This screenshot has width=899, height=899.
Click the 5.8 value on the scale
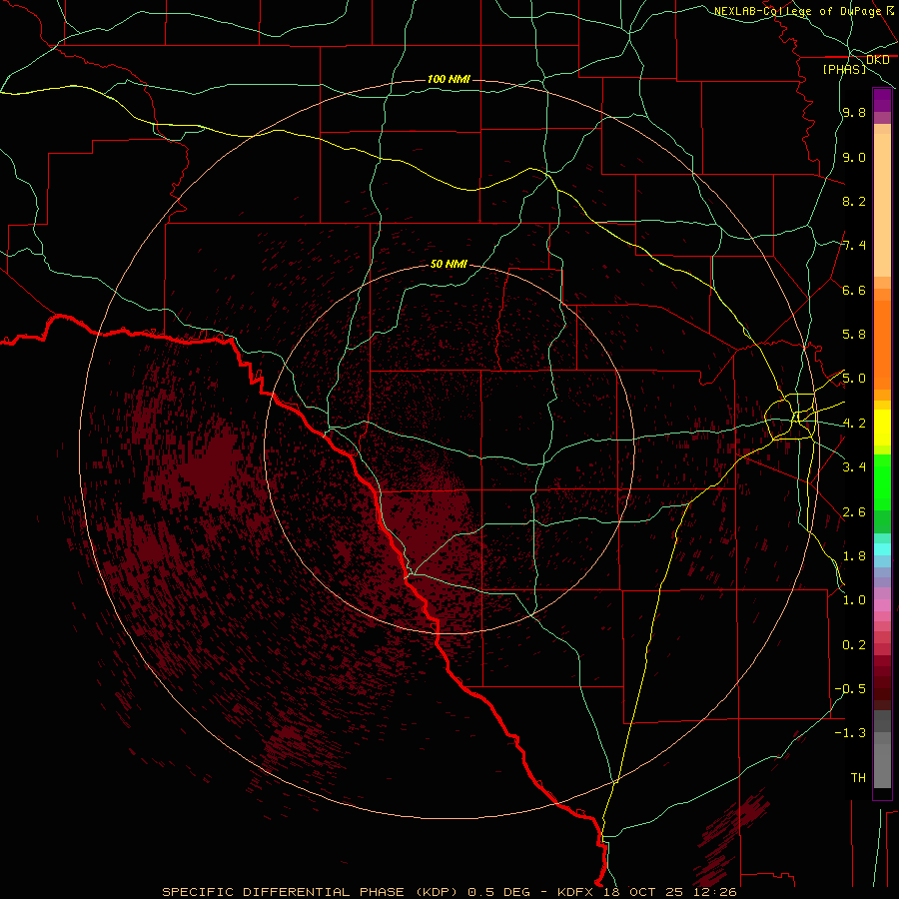[854, 335]
